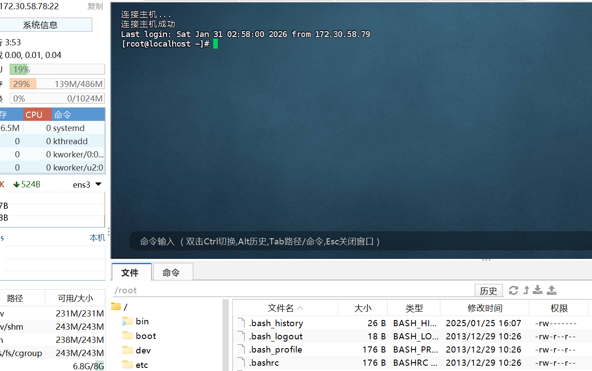This screenshot has height=371, width=592.
Task: Select the kworker/0:0 process row
Action: [x=52, y=154]
